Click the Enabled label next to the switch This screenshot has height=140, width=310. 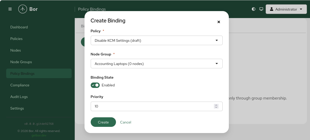pyautogui.click(x=108, y=85)
